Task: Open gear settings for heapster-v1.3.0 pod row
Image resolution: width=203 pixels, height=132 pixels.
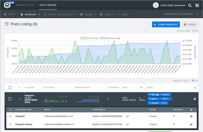Action: 195,99
